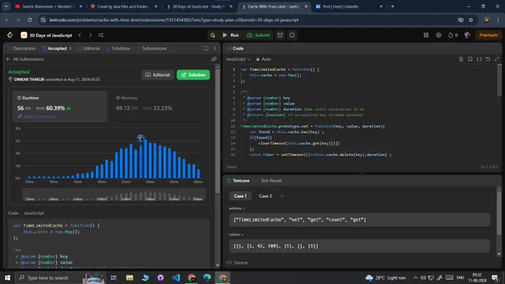505x284 pixels.
Task: Open the Source link
Action: click(x=237, y=262)
